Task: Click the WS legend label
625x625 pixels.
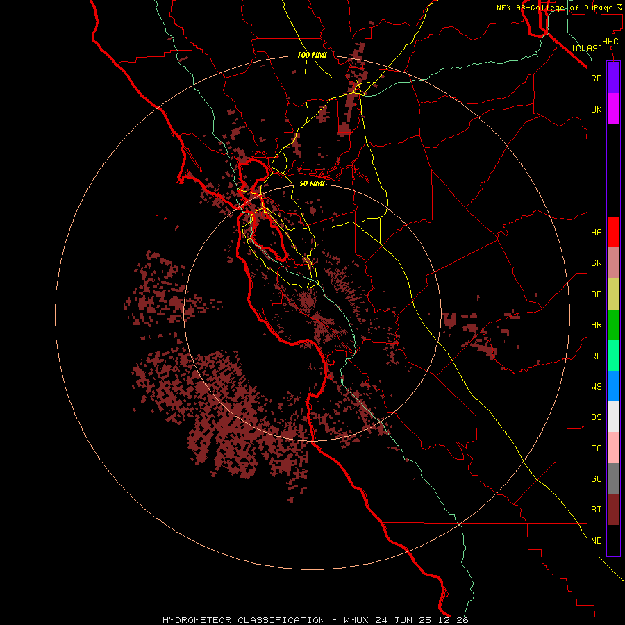Action: [x=596, y=387]
